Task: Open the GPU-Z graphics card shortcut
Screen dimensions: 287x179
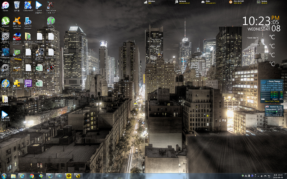Action: click(x=17, y=52)
